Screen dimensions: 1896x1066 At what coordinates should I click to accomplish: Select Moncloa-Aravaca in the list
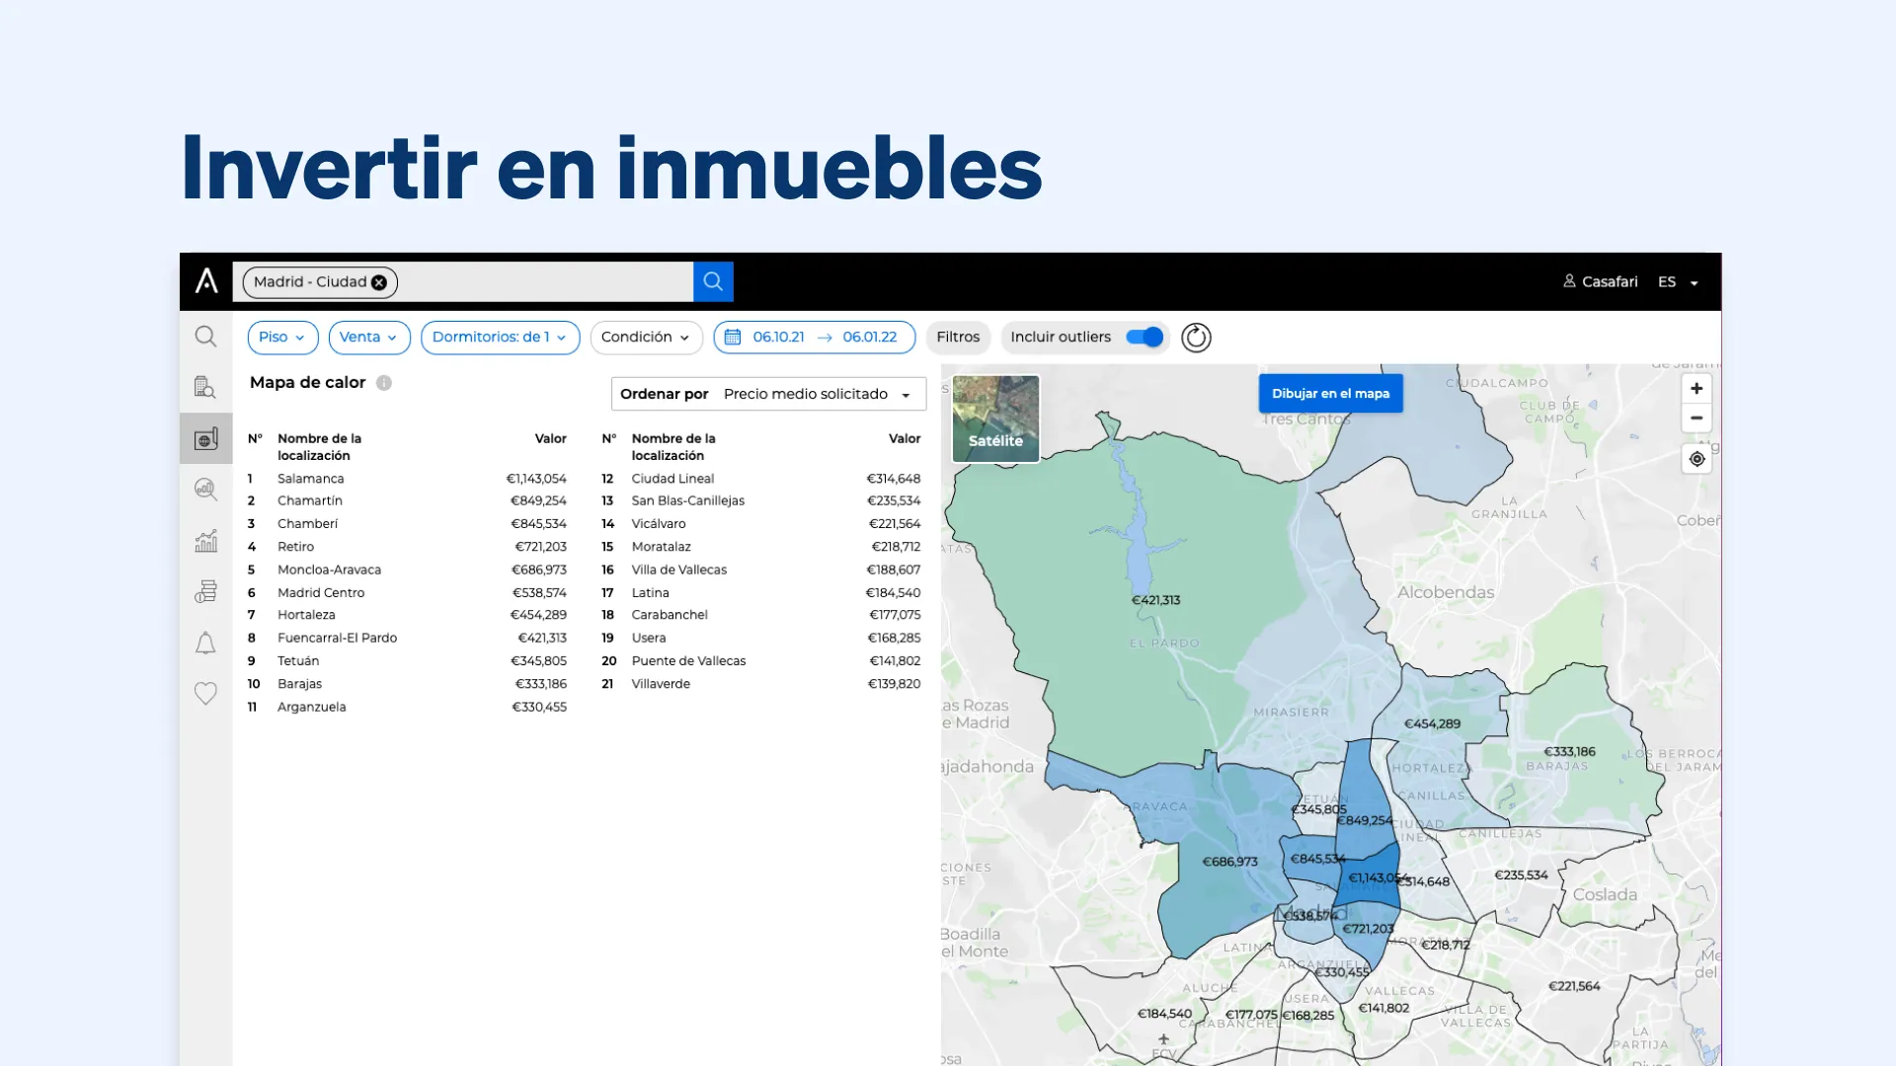tap(407, 571)
